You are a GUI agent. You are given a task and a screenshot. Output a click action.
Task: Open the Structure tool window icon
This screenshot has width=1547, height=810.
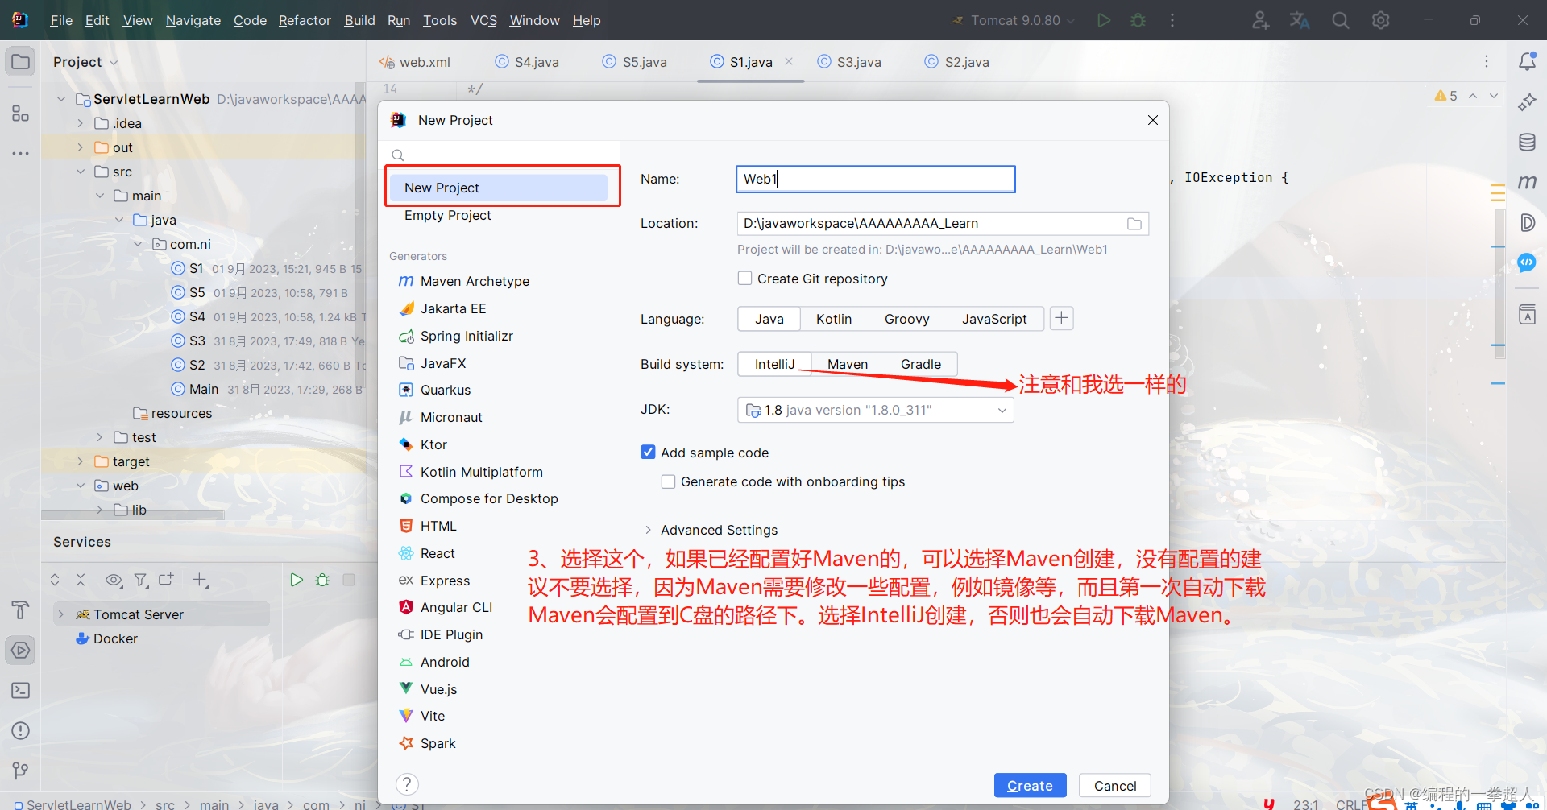click(x=20, y=114)
